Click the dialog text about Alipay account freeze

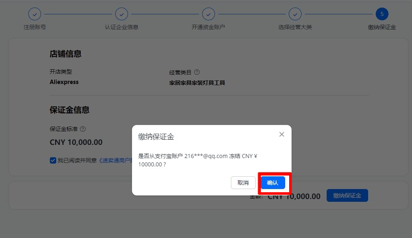pyautogui.click(x=197, y=160)
